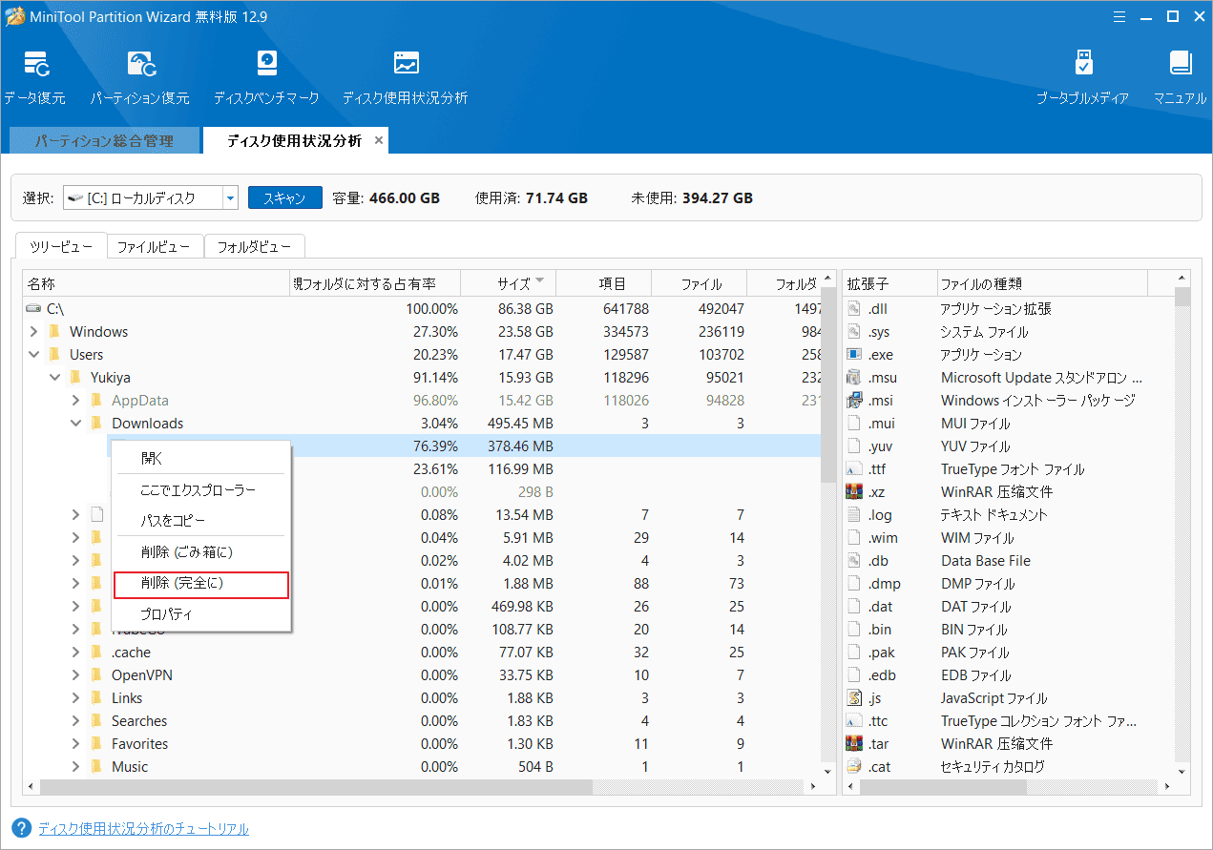1213x850 pixels.
Task: Open the ブータブルメディア builder
Action: [1083, 78]
